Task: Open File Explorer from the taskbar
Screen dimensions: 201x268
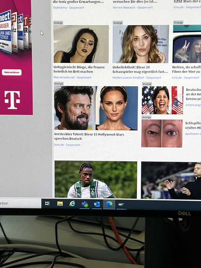Action: point(60,204)
